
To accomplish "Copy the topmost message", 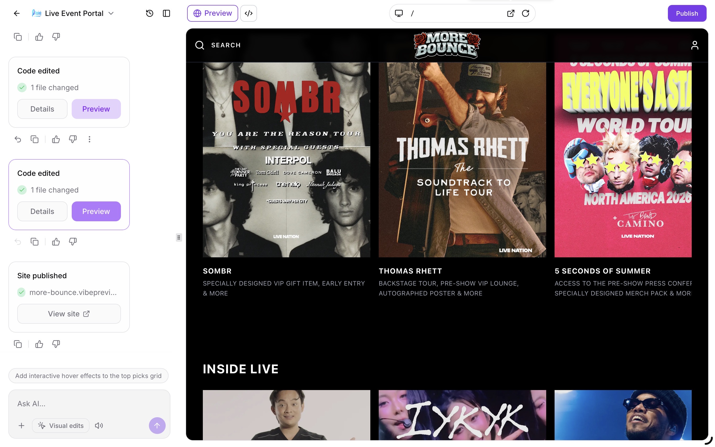I will coord(18,37).
